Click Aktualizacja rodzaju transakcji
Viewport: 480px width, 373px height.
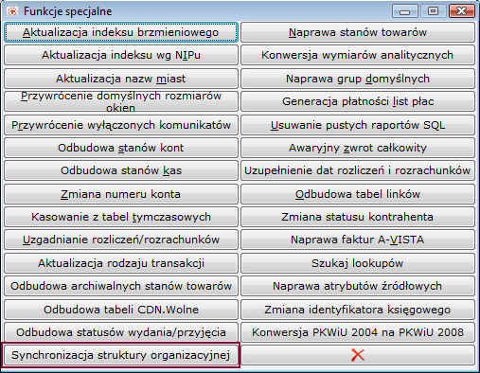click(x=121, y=263)
